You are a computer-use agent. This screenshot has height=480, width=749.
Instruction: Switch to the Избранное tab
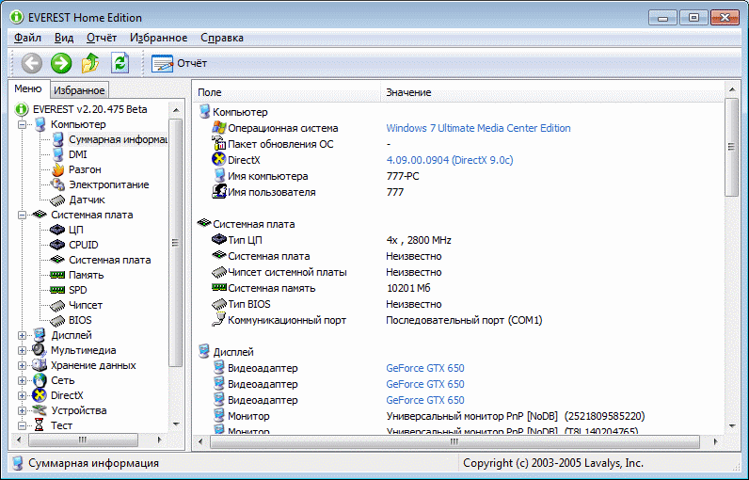[x=79, y=90]
